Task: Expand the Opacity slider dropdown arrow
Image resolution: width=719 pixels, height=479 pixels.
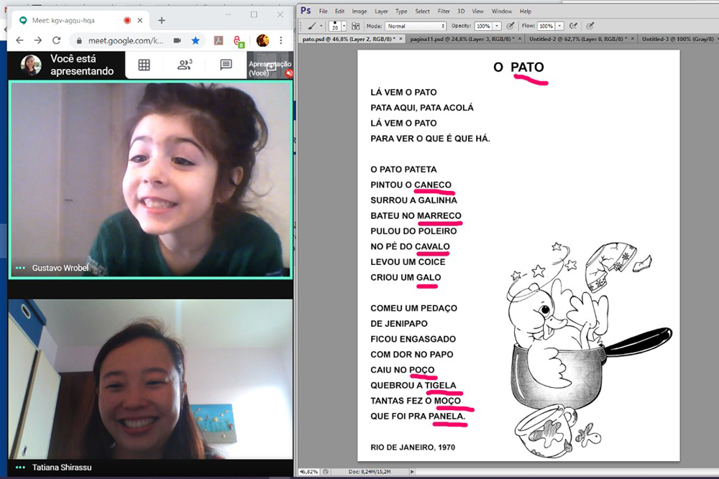Action: [x=497, y=26]
